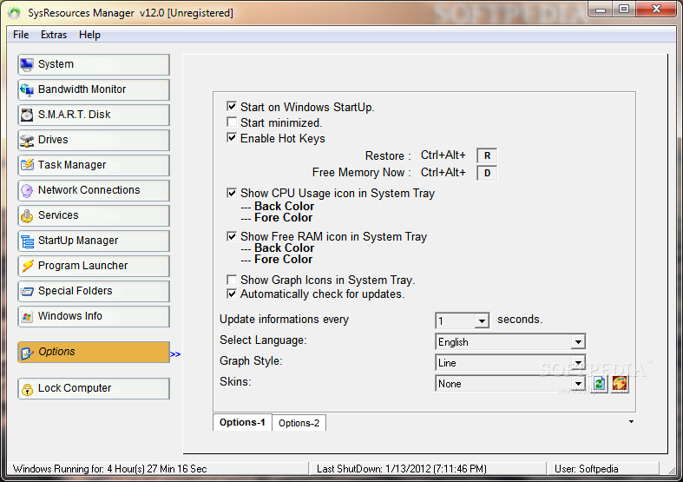Click the Lock Computer padlock icon

pos(27,389)
